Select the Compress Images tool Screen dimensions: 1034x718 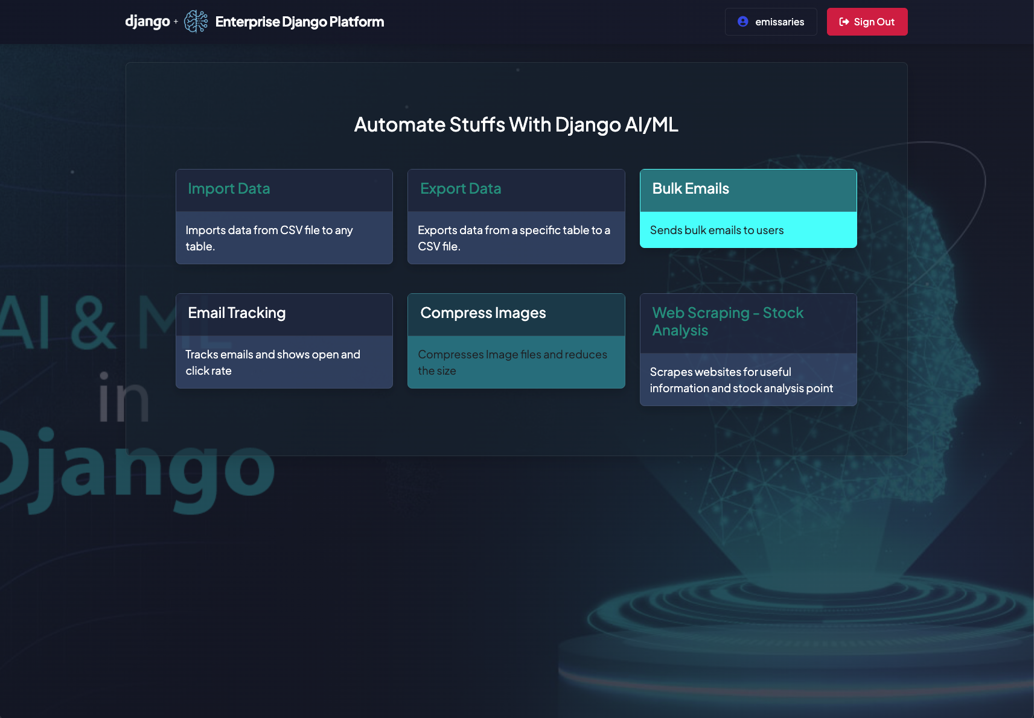click(516, 341)
